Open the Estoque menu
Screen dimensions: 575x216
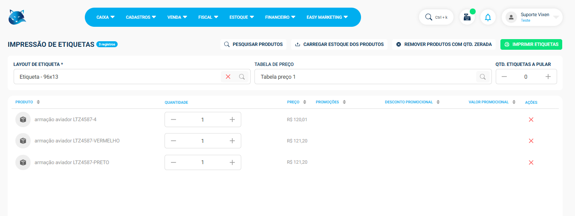click(x=242, y=17)
